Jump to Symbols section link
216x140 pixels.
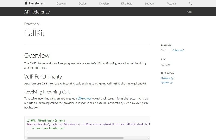coord(165,83)
